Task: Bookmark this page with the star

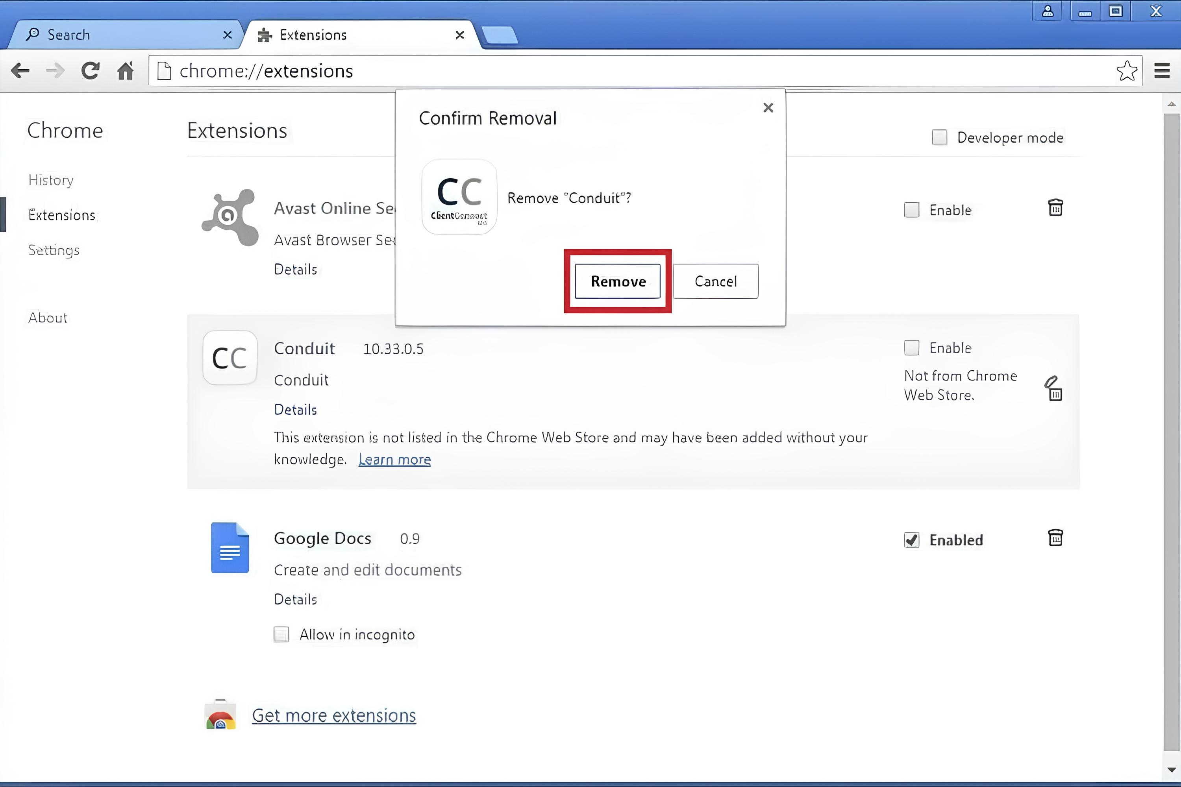Action: point(1126,70)
